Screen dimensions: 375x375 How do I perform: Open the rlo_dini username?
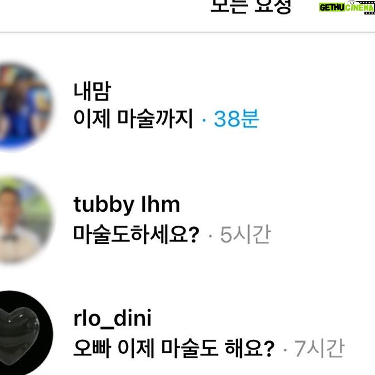tap(113, 318)
